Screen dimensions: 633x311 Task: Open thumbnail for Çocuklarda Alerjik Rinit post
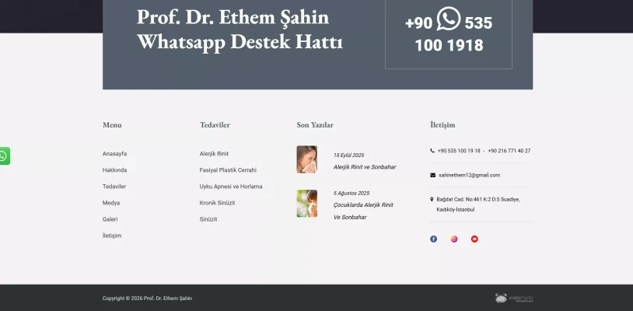coord(306,204)
